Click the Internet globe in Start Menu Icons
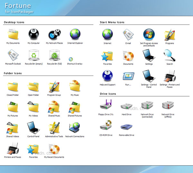Image resolution: width=193 pixels, height=173 pixels. [x=107, y=34]
